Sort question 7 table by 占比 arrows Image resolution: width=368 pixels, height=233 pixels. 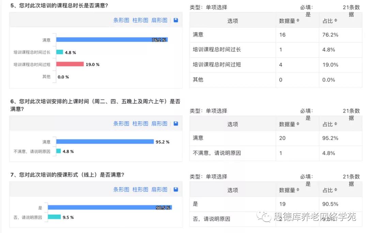(336, 190)
